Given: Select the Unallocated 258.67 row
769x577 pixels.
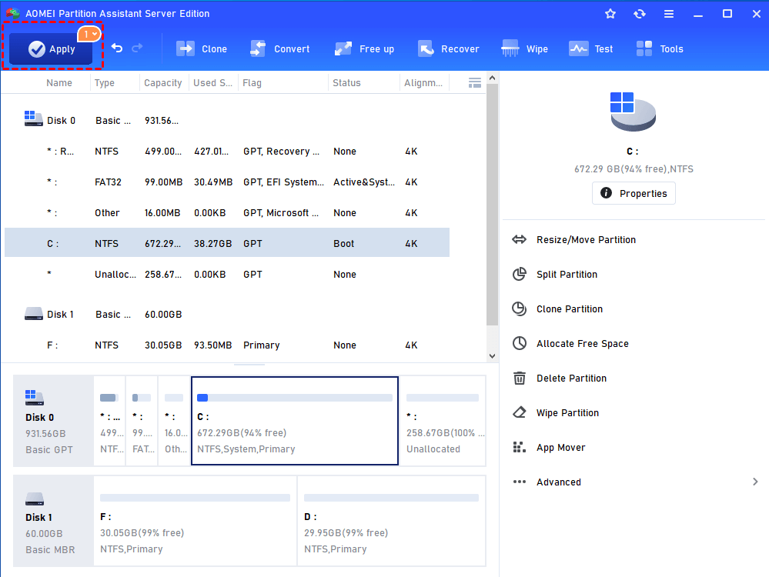Looking at the screenshot, I should pyautogui.click(x=227, y=275).
